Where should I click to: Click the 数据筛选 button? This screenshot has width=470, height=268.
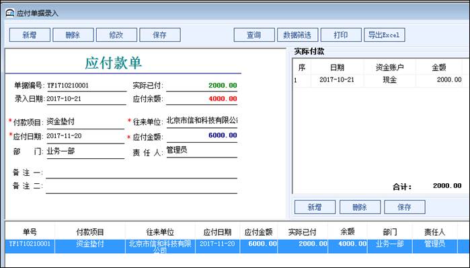click(298, 35)
